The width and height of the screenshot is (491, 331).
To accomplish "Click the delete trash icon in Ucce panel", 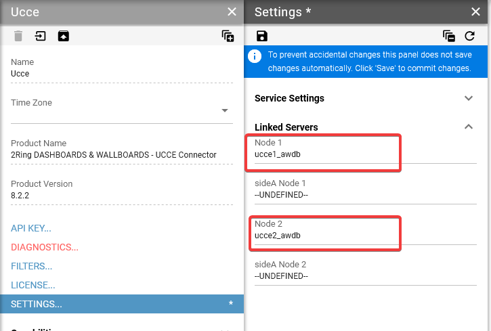I will pyautogui.click(x=18, y=36).
